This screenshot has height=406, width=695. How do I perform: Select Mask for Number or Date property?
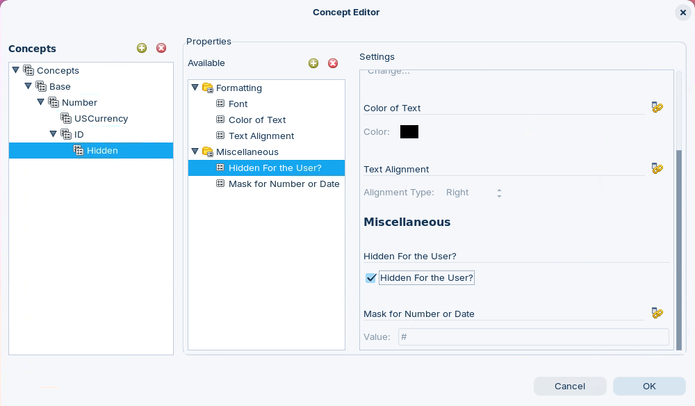[284, 184]
